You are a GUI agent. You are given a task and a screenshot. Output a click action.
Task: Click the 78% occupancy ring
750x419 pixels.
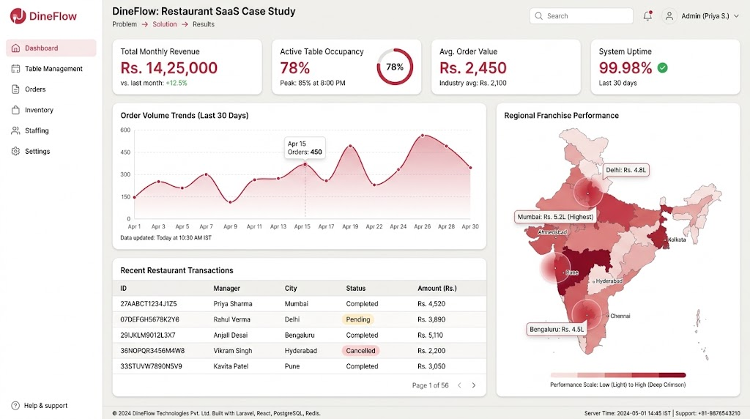coord(395,67)
